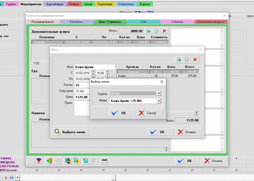Switch to the Контакты tab
Viewport: 254px width, 181px height.
click(x=76, y=22)
